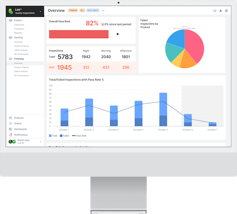Open Inspections under Explore

(19, 25)
